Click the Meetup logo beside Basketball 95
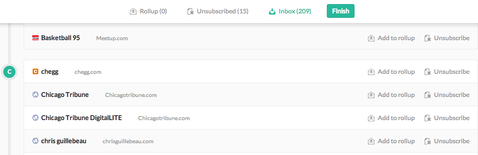Viewport: 478px width, 155px height. (35, 38)
